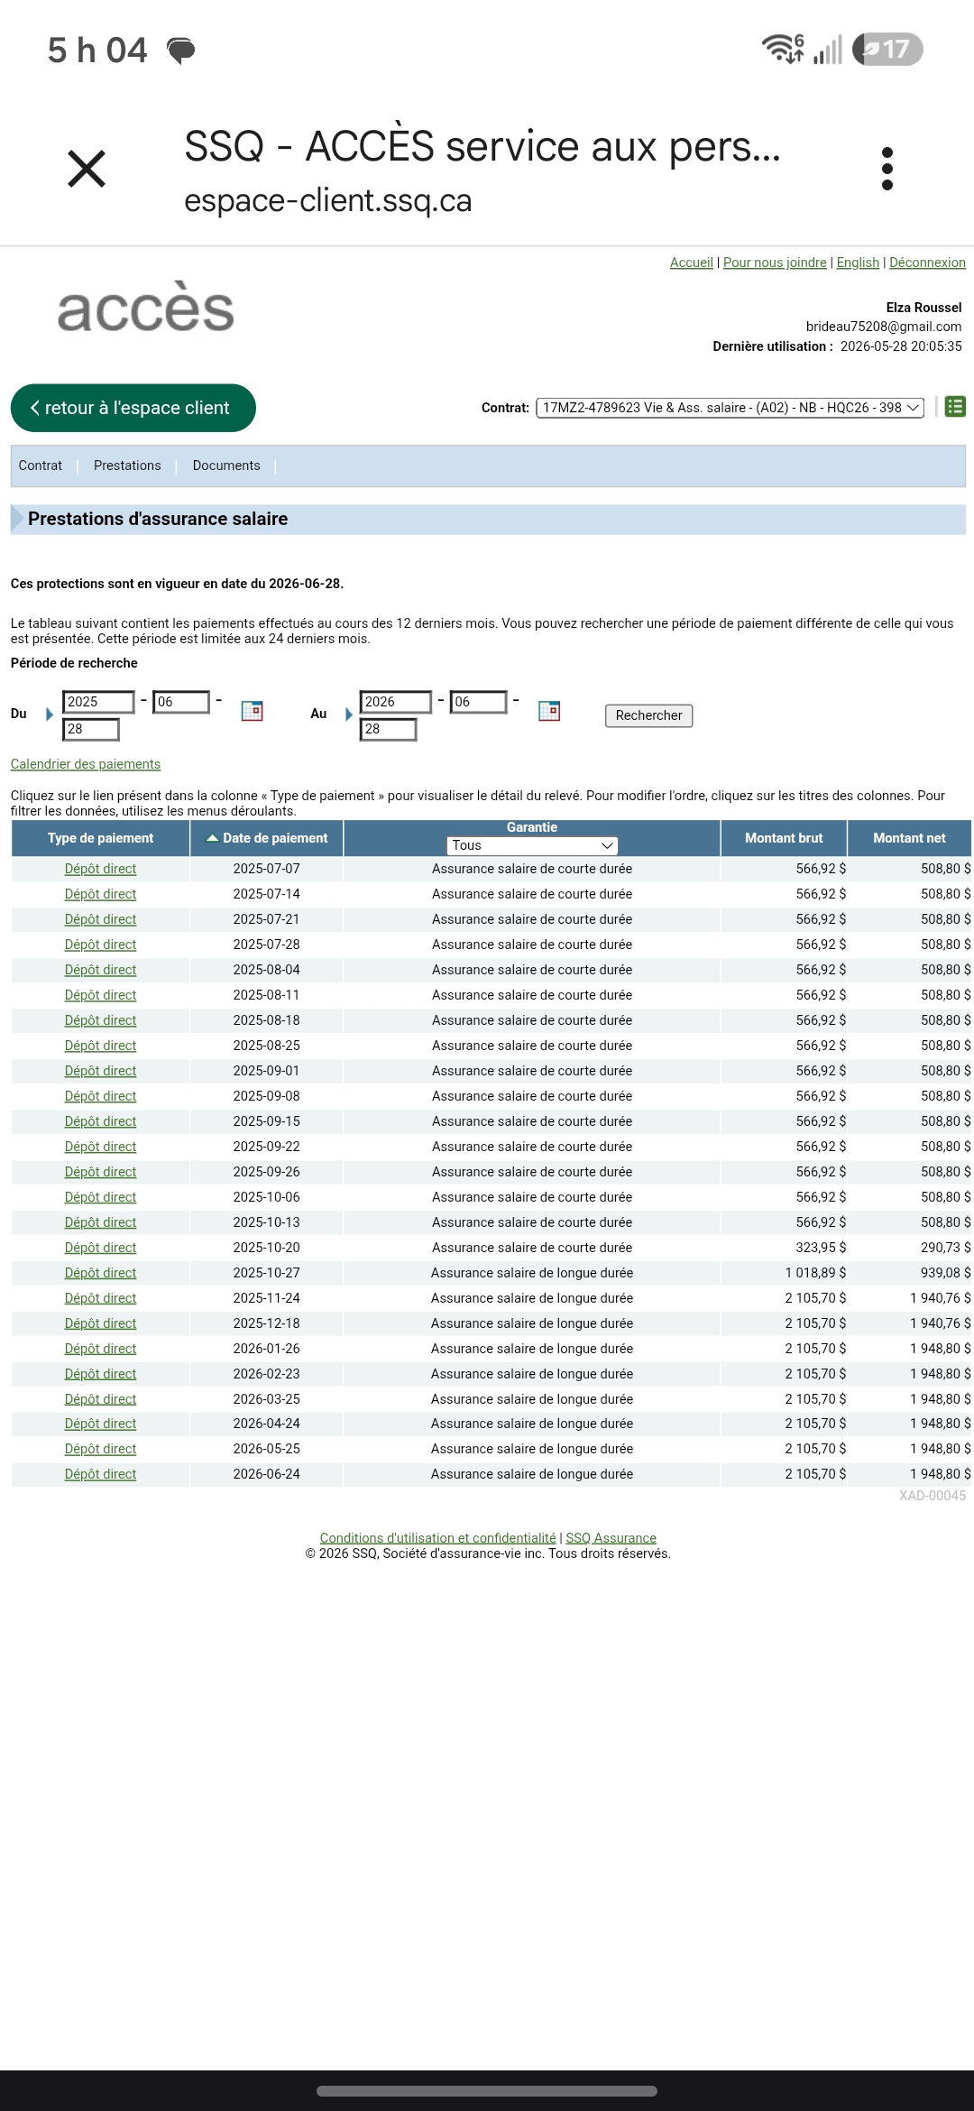Open 'Calendrier des paiements' link

point(86,764)
